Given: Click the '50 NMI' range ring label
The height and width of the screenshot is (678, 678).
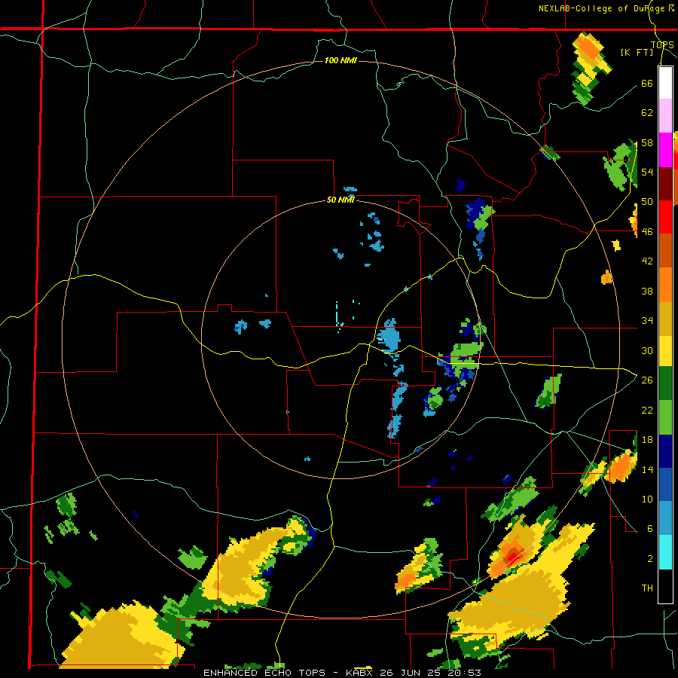Looking at the screenshot, I should [x=341, y=200].
